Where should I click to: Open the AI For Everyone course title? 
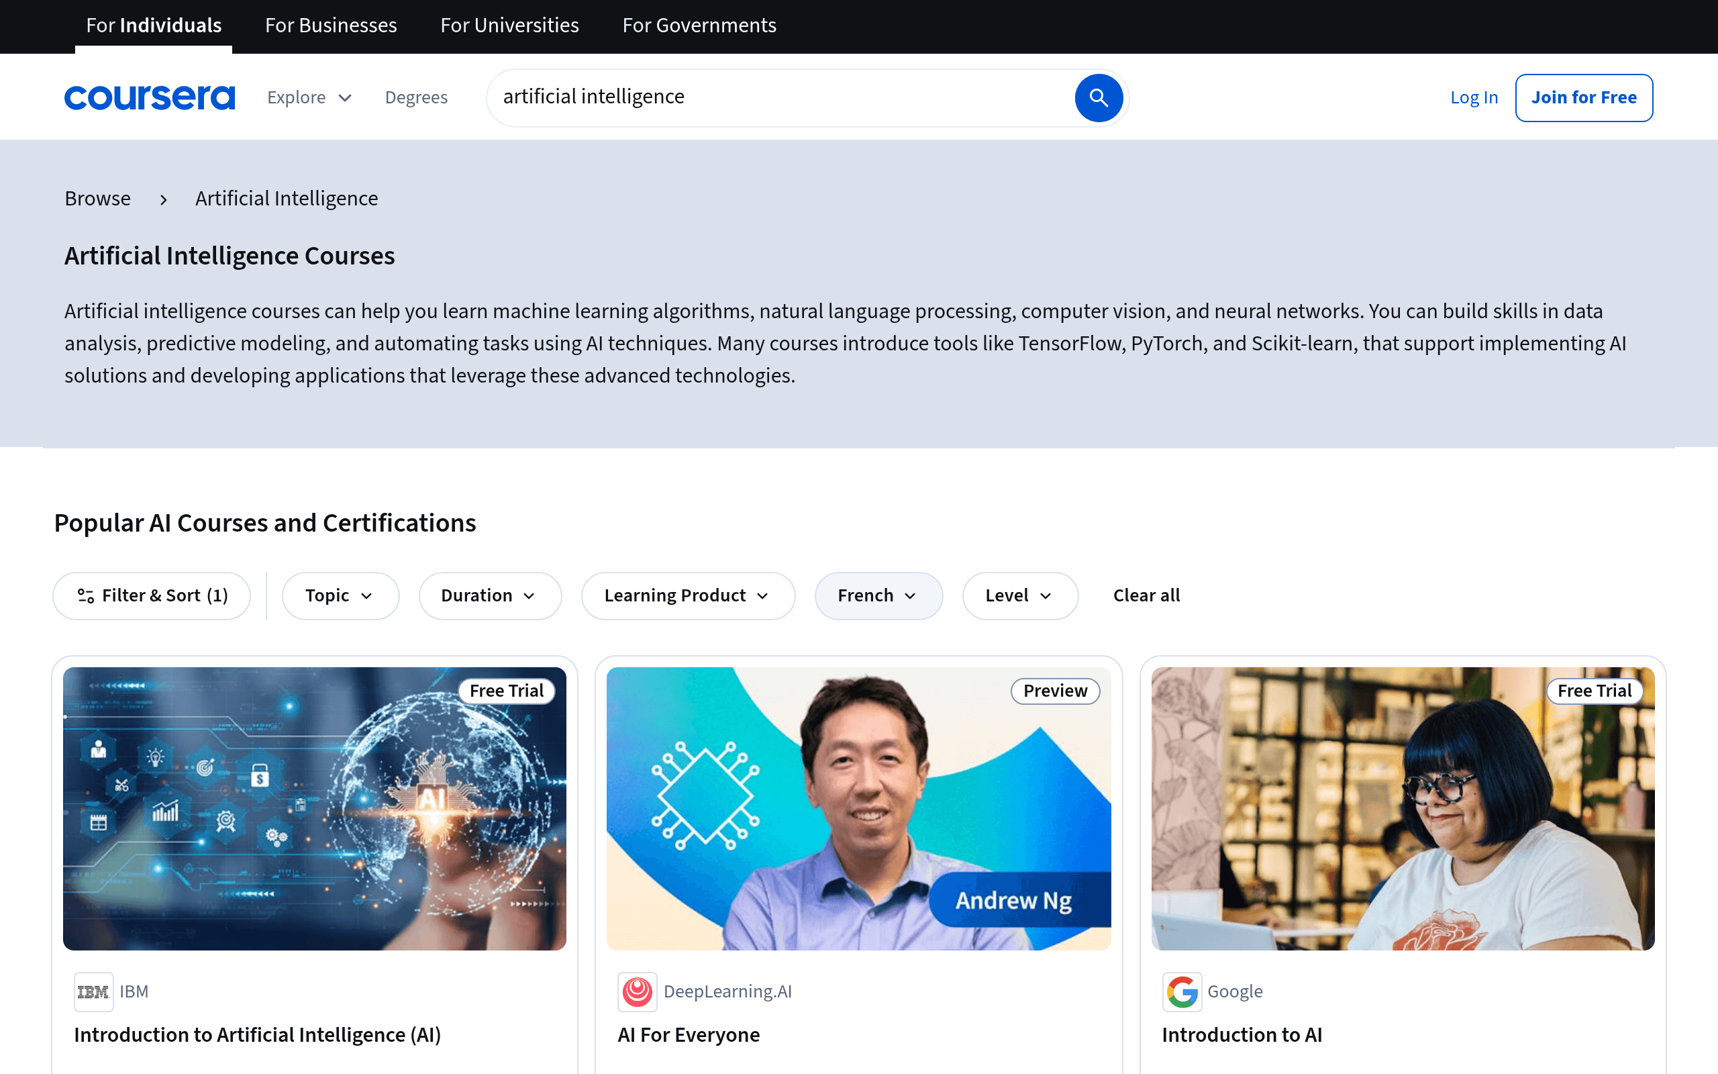(689, 1035)
